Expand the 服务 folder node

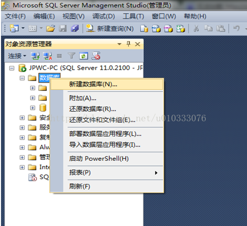tap(22, 128)
